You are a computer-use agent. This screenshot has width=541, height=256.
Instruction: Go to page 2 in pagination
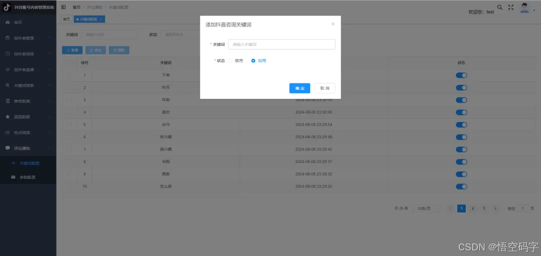pos(473,208)
